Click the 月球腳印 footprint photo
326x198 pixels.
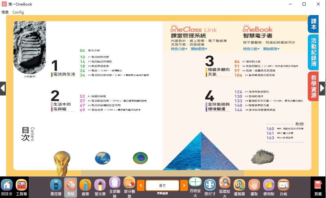click(x=30, y=48)
